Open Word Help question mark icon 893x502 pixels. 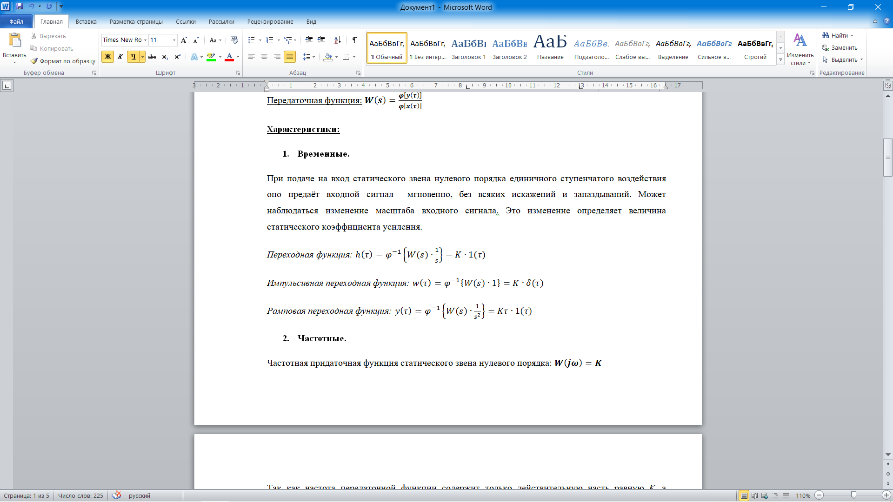[887, 21]
